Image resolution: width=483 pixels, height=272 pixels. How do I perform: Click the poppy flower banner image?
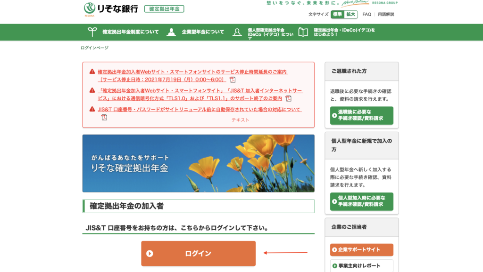(x=198, y=163)
